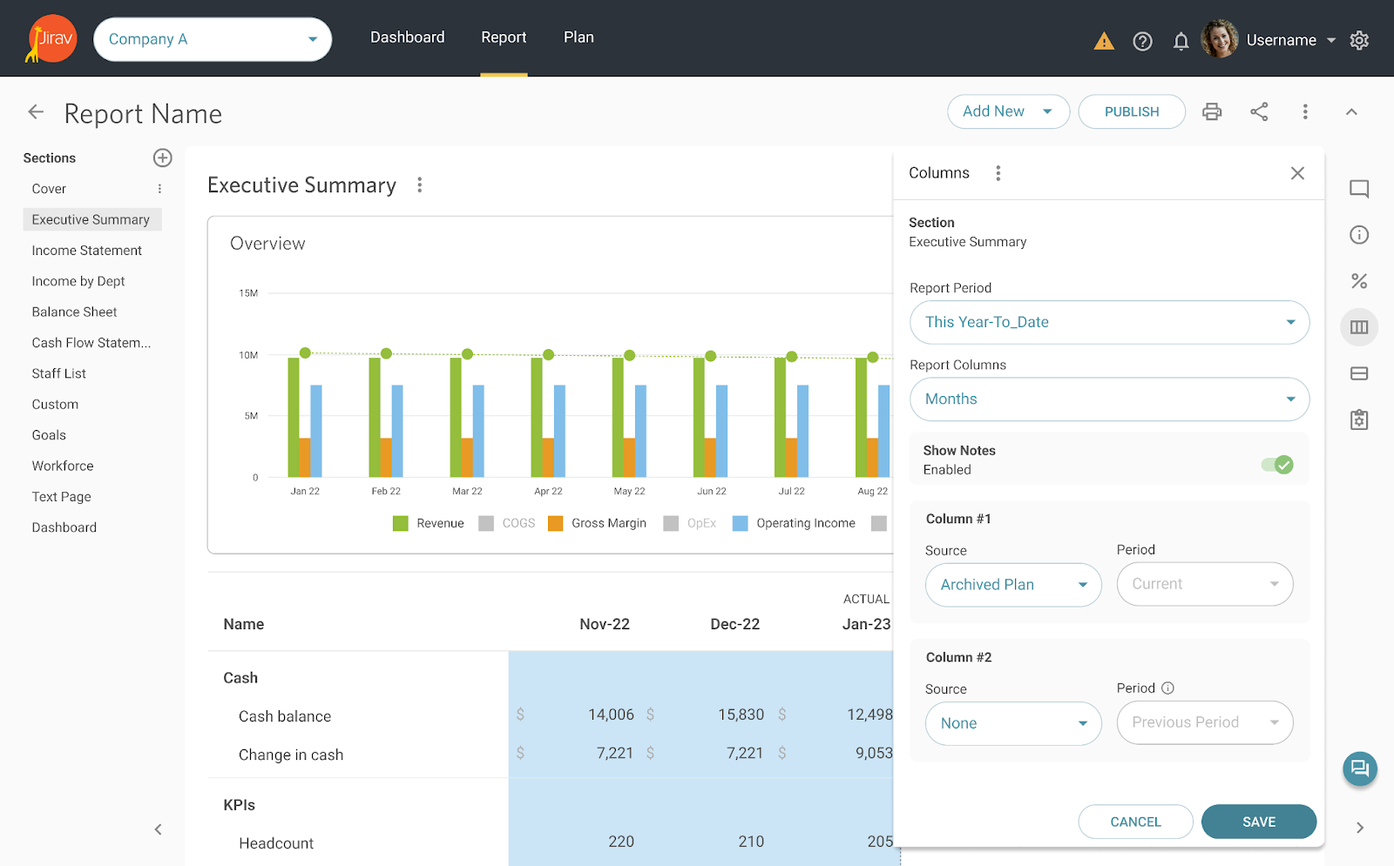Screen dimensions: 1394x866
Task: Click the share report icon
Action: [1259, 111]
